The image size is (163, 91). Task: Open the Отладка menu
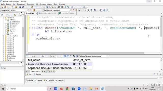43,4
